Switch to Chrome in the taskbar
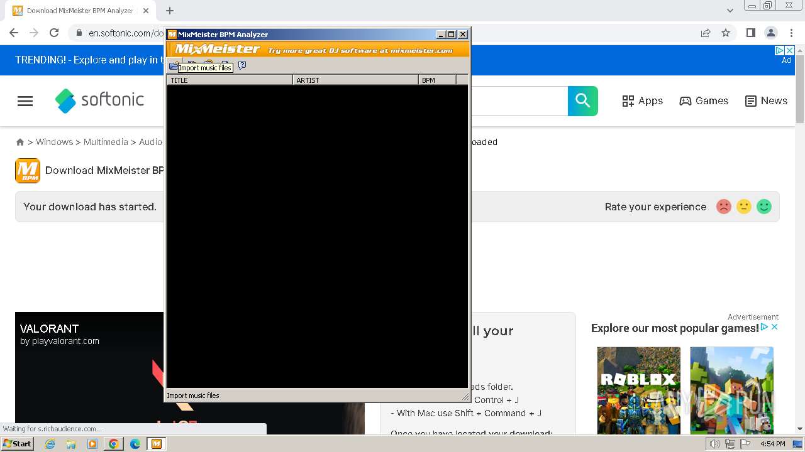Image resolution: width=805 pixels, height=452 pixels. [113, 444]
